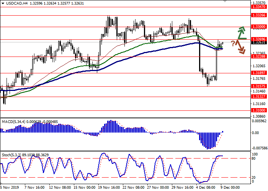
Task: Click the red question mark beside the arrows
Action: [232, 43]
